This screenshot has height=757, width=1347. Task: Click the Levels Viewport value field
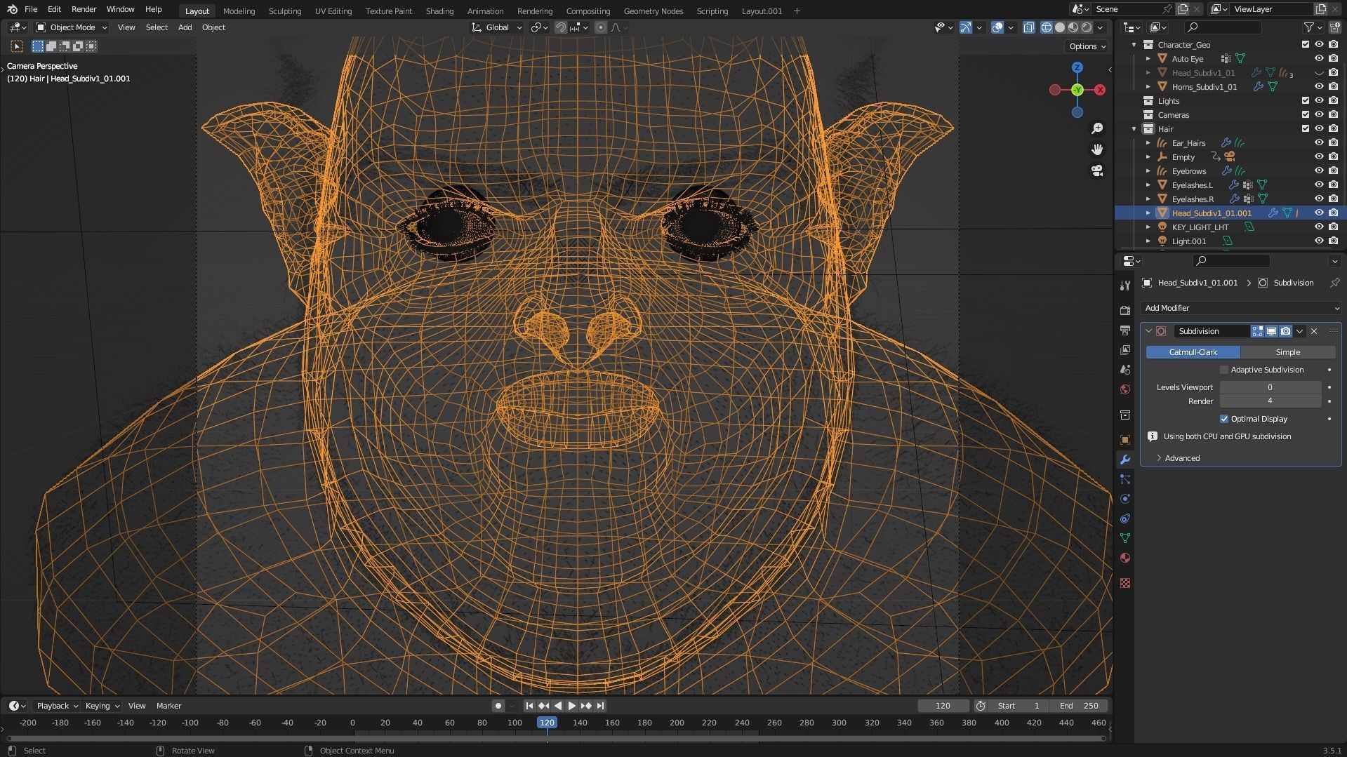tap(1270, 387)
